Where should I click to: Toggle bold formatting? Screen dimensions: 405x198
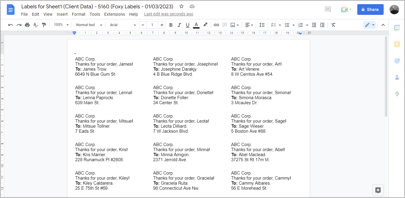170,25
